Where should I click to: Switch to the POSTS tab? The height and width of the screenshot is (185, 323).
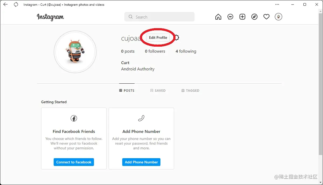[127, 91]
